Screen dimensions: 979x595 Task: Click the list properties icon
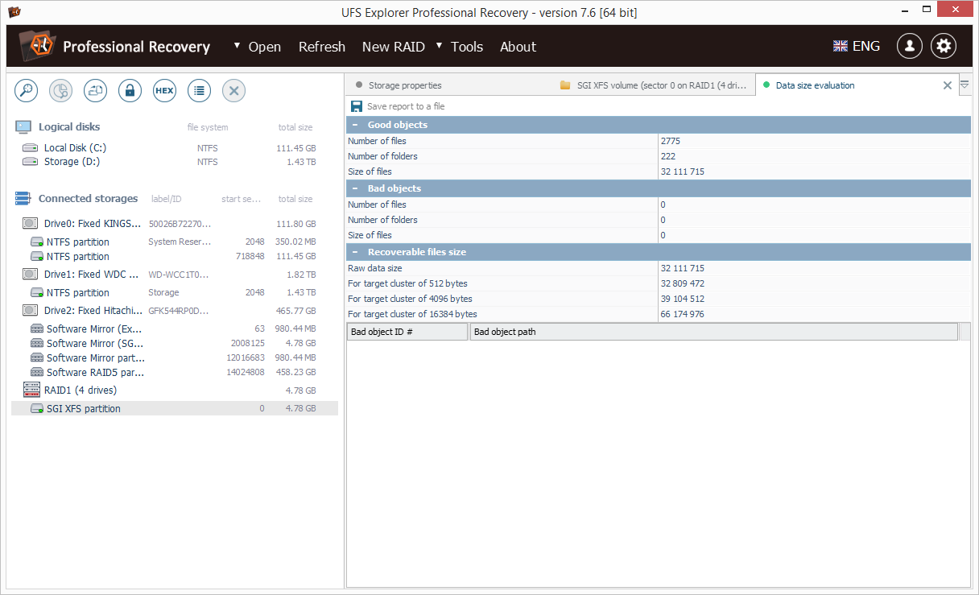(x=199, y=91)
